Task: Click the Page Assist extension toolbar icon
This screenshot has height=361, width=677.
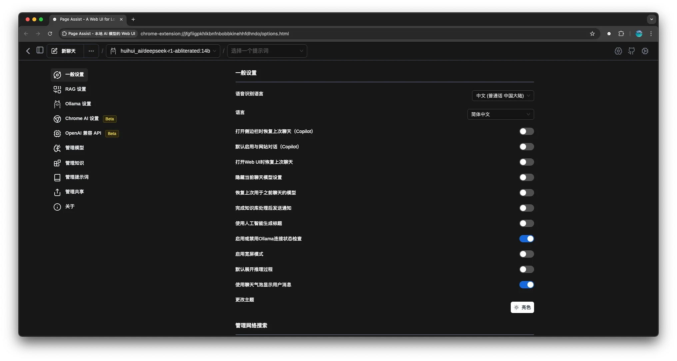Action: (x=609, y=34)
